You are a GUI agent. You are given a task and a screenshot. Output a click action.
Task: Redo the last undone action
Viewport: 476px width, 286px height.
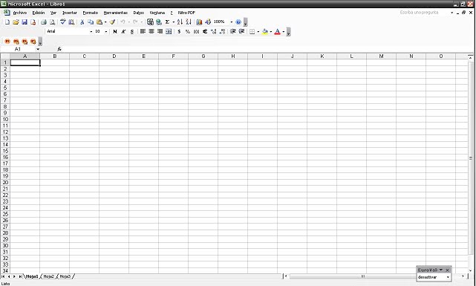pos(135,22)
